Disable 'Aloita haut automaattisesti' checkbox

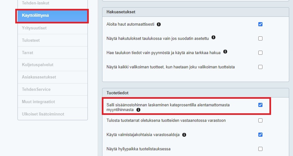260,24
